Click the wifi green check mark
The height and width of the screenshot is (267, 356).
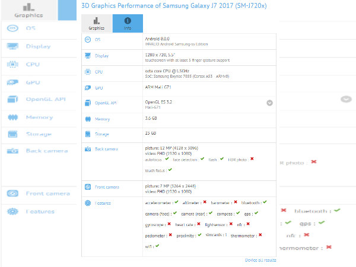(x=157, y=246)
